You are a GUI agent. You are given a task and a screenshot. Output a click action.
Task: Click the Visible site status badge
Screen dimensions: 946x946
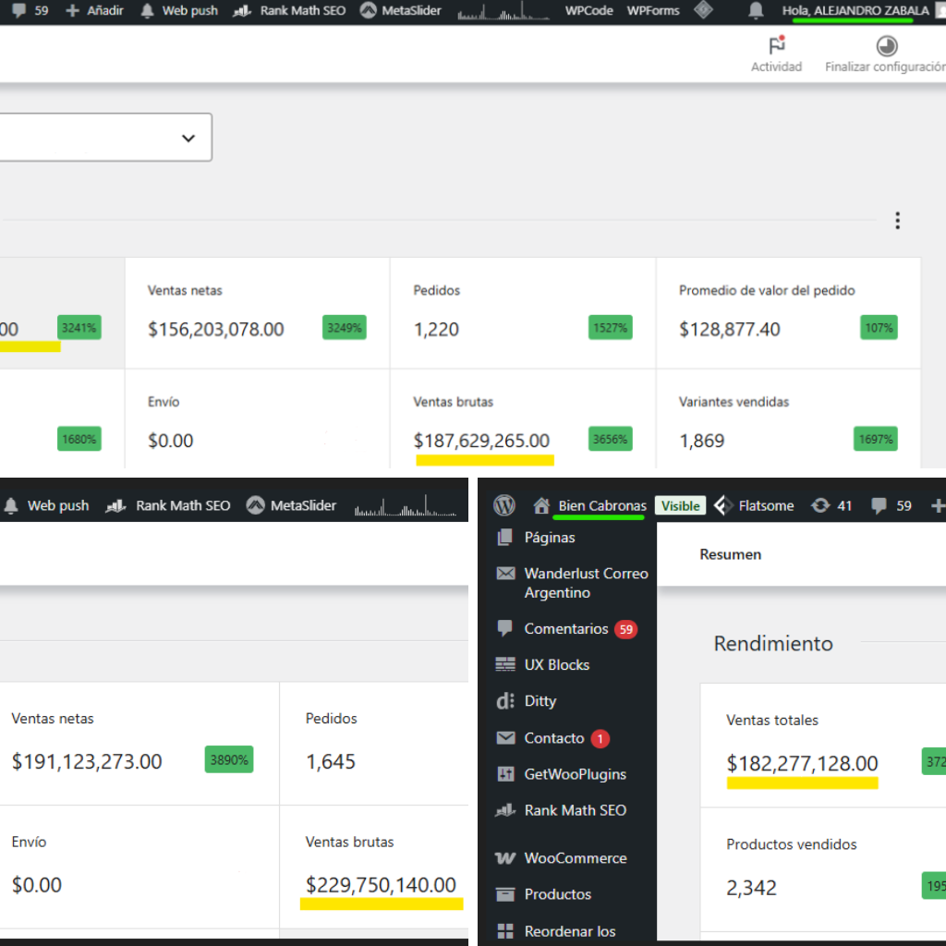(x=680, y=505)
